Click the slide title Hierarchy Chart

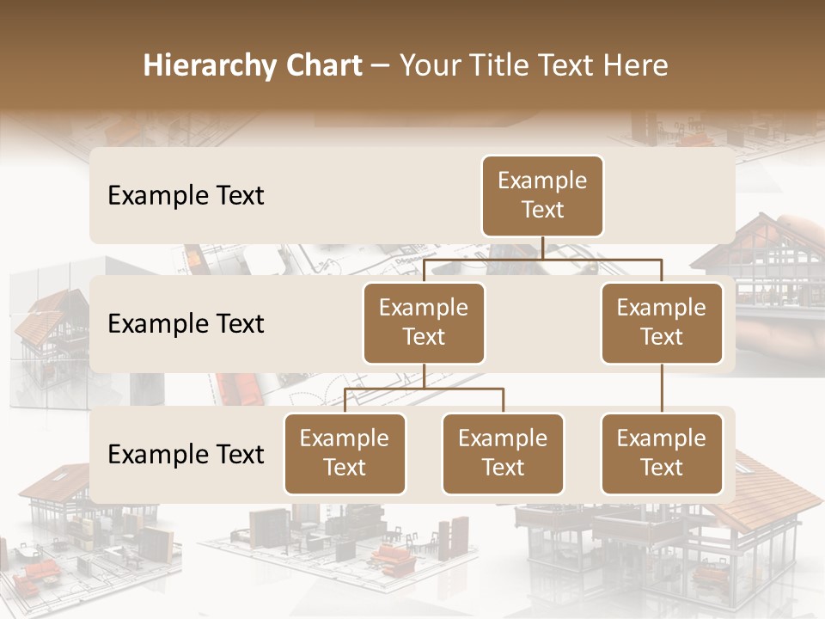(x=253, y=64)
